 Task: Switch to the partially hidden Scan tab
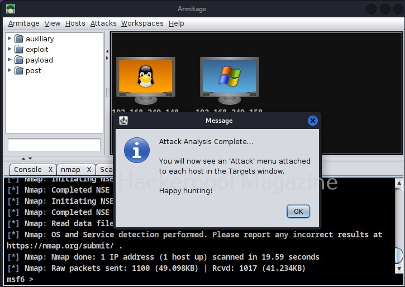coord(105,170)
